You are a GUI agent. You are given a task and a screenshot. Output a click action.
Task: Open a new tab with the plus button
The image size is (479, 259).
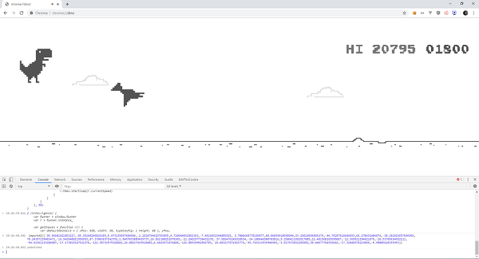point(67,4)
